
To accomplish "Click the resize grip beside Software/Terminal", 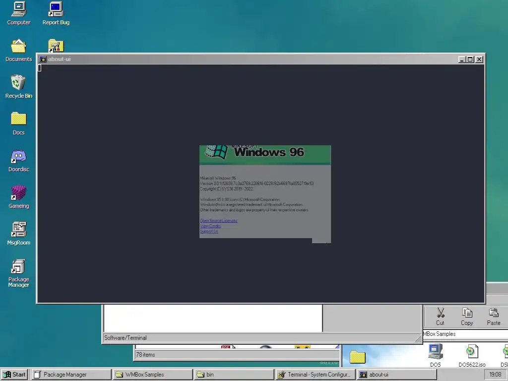I will click(418, 339).
